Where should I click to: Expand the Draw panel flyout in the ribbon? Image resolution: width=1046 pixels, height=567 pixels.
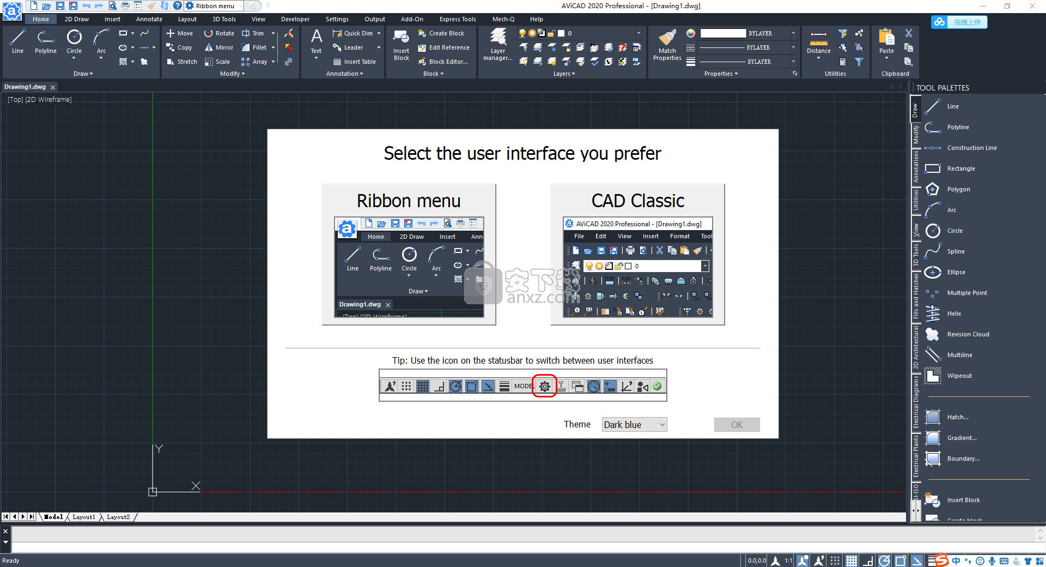click(83, 74)
